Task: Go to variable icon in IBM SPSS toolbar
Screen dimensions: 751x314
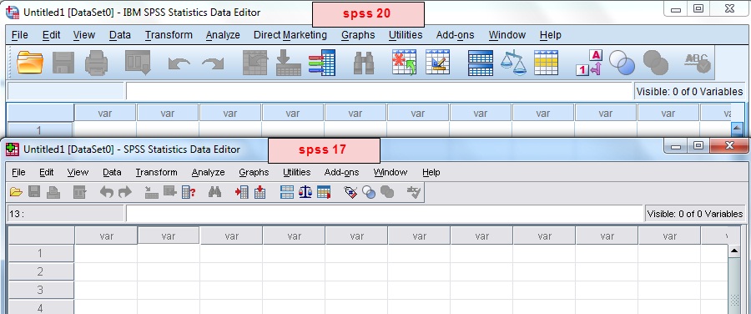Action: point(289,63)
